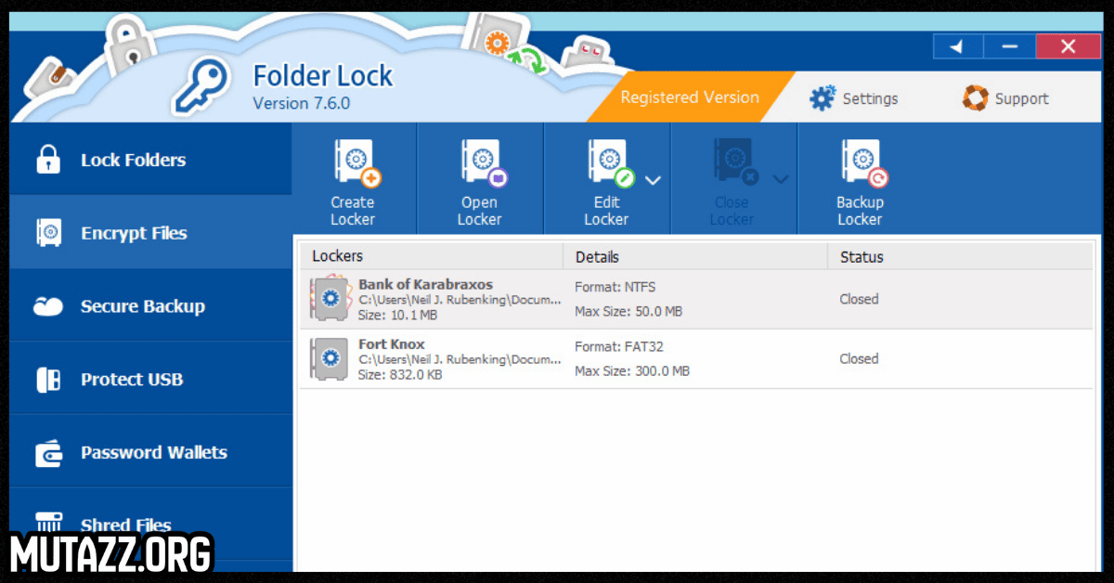1114x583 pixels.
Task: Click the Registered Version banner
Action: [689, 97]
